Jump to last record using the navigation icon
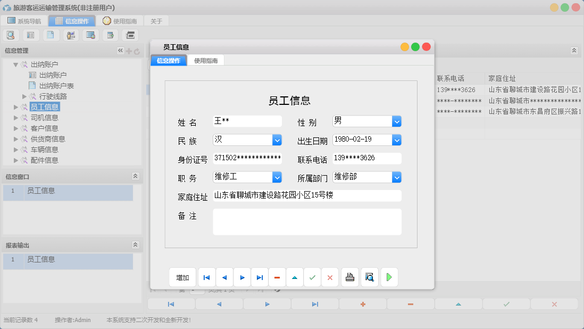 tap(260, 277)
